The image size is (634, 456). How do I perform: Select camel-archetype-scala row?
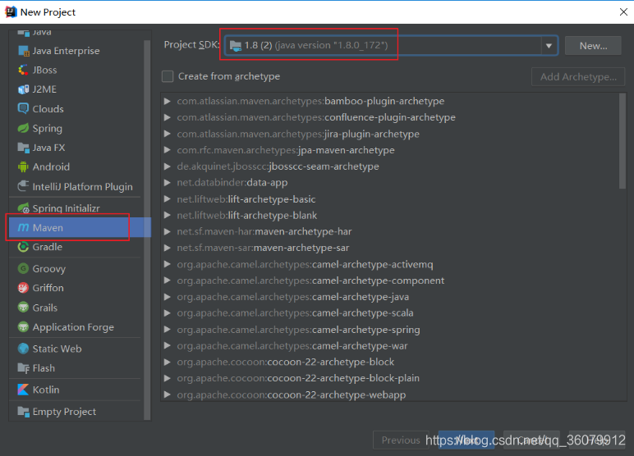click(x=390, y=313)
